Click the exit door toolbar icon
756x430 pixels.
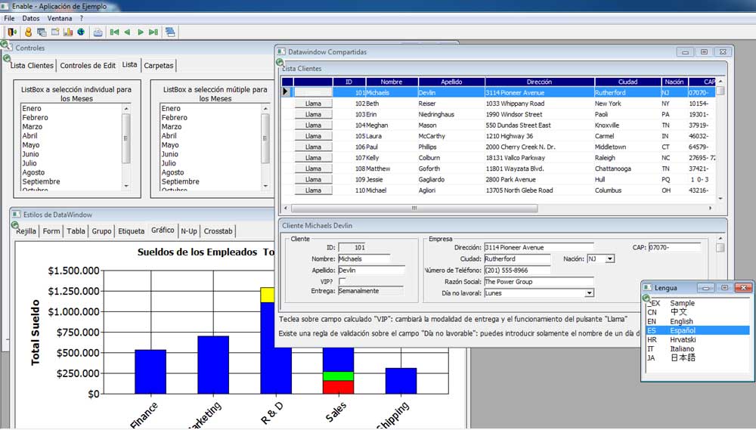tap(12, 32)
